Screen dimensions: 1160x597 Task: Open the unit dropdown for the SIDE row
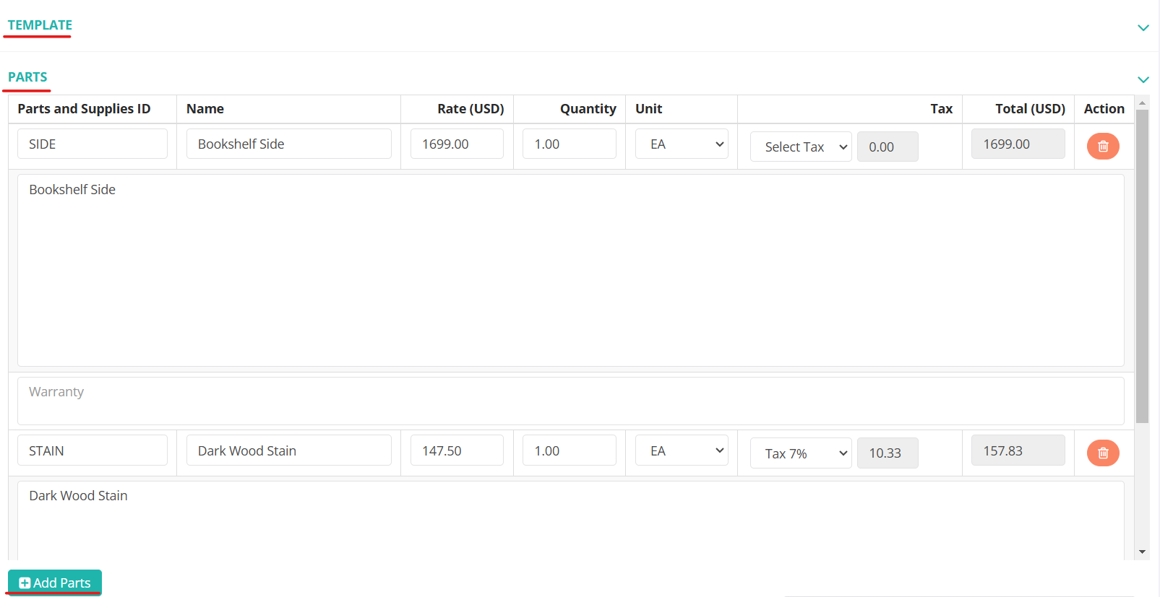tap(682, 144)
